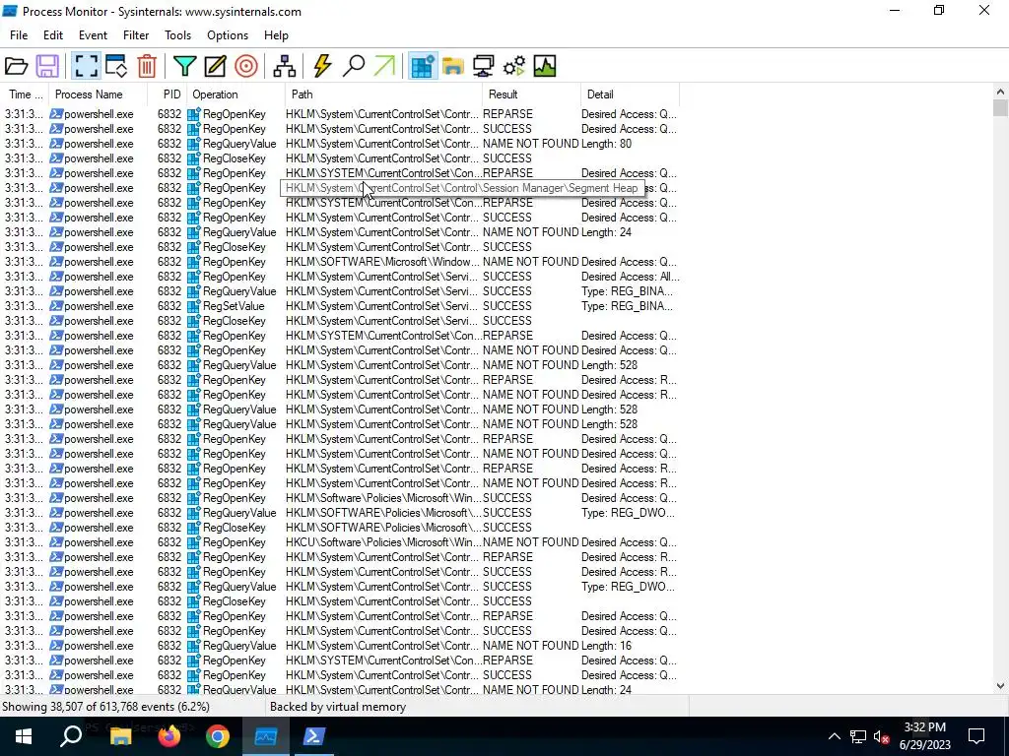The height and width of the screenshot is (756, 1009).
Task: Click the PID column header
Action: (168, 94)
